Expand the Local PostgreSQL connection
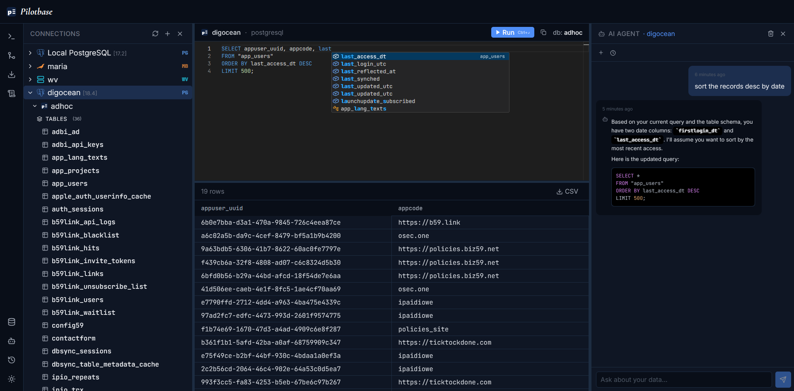 coord(30,53)
